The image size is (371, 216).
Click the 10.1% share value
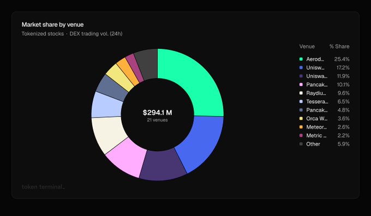[x=343, y=84]
